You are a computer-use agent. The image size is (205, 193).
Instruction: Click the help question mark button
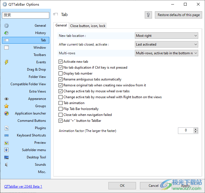(x=148, y=15)
